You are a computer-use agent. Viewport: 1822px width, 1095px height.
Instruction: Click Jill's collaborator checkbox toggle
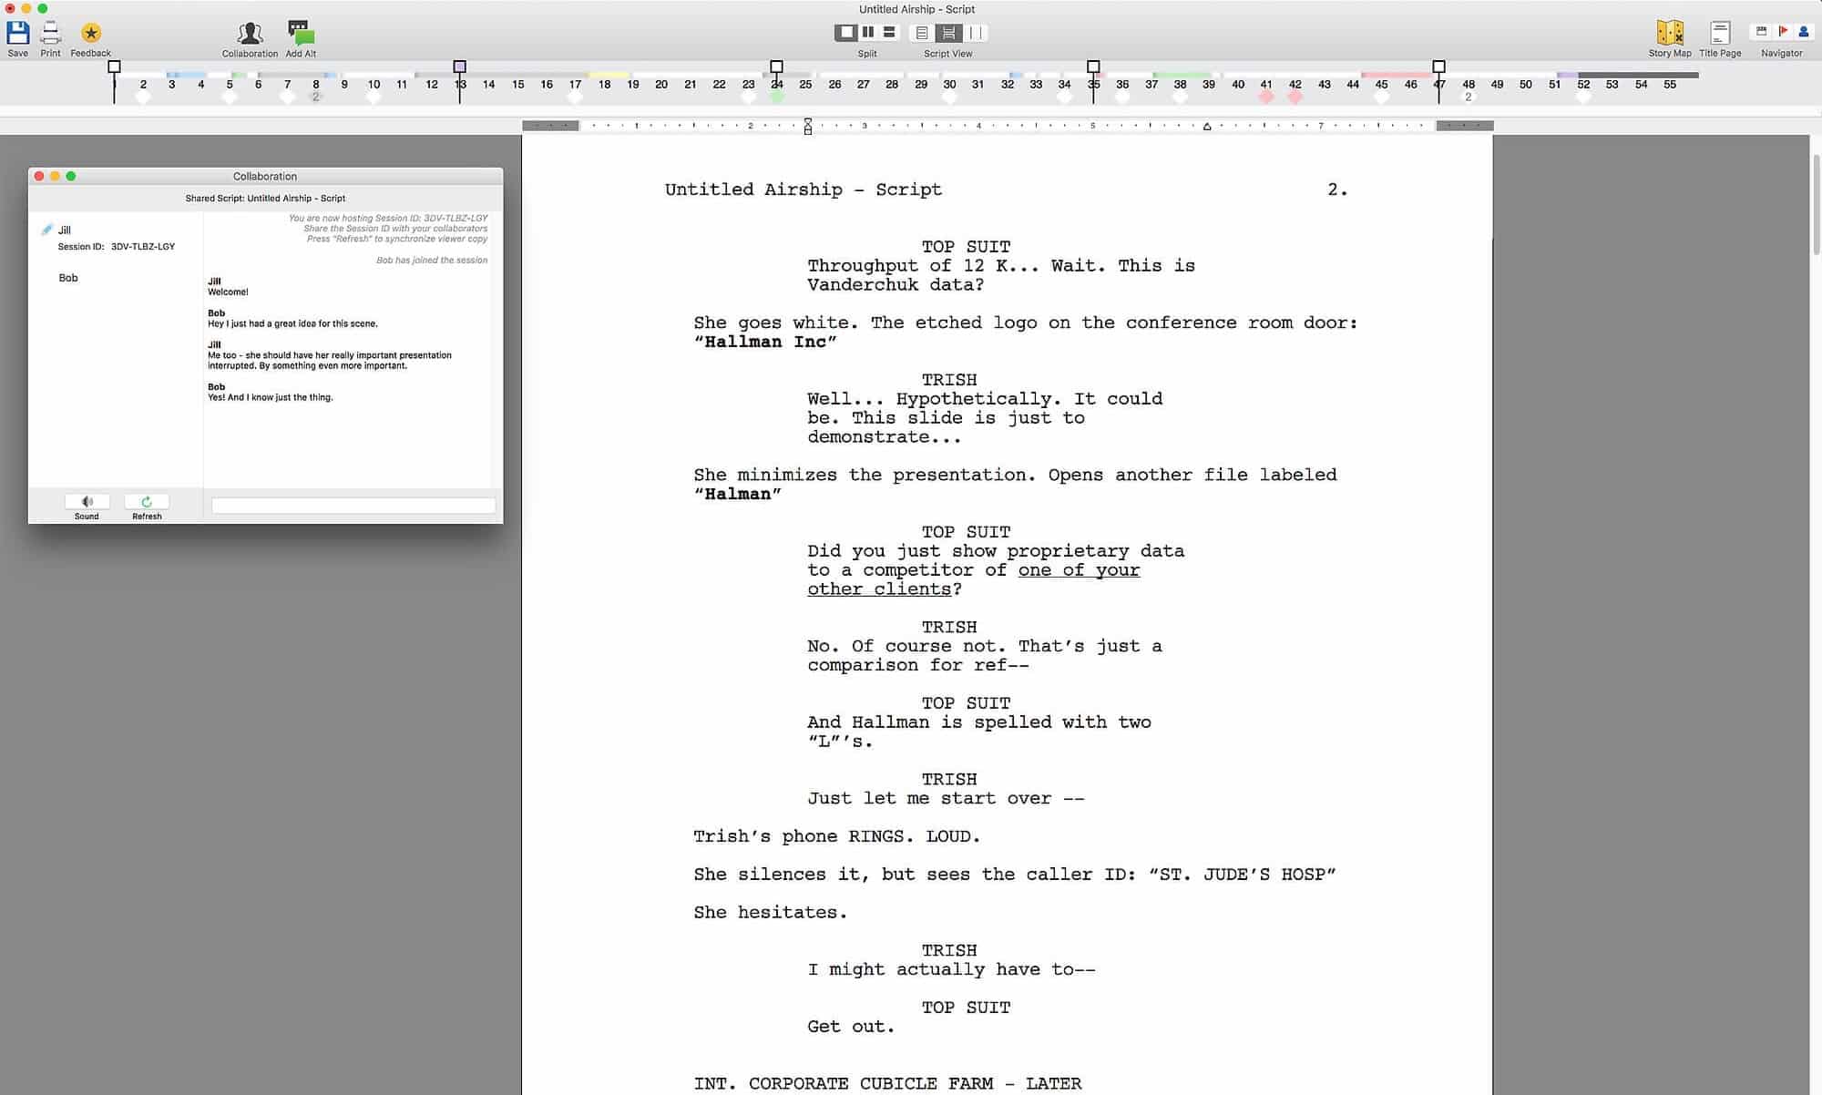[x=45, y=230]
